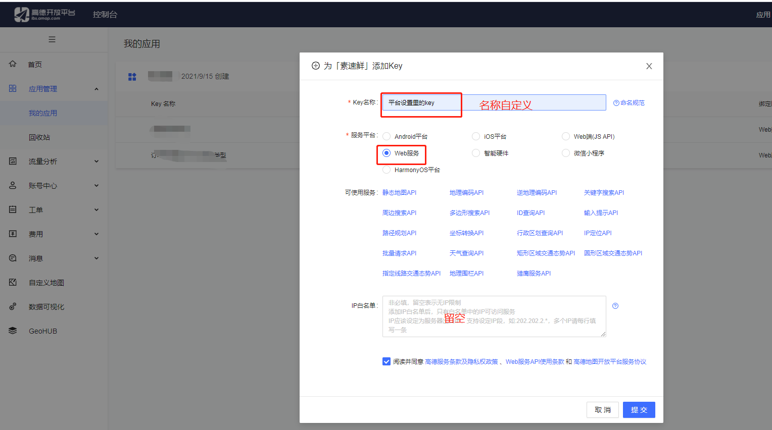The height and width of the screenshot is (430, 772).
Task: Open the 逆地理编码API link
Action: pyautogui.click(x=537, y=192)
